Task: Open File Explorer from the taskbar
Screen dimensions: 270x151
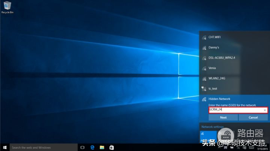Action: (x=102, y=147)
